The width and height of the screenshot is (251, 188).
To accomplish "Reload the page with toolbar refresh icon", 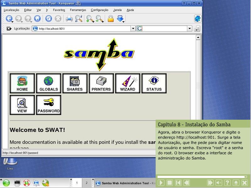I will click(48, 19).
